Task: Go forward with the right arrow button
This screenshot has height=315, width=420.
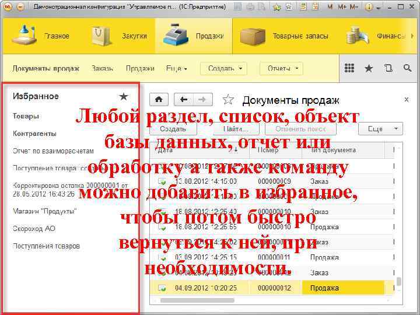Action: (203, 100)
